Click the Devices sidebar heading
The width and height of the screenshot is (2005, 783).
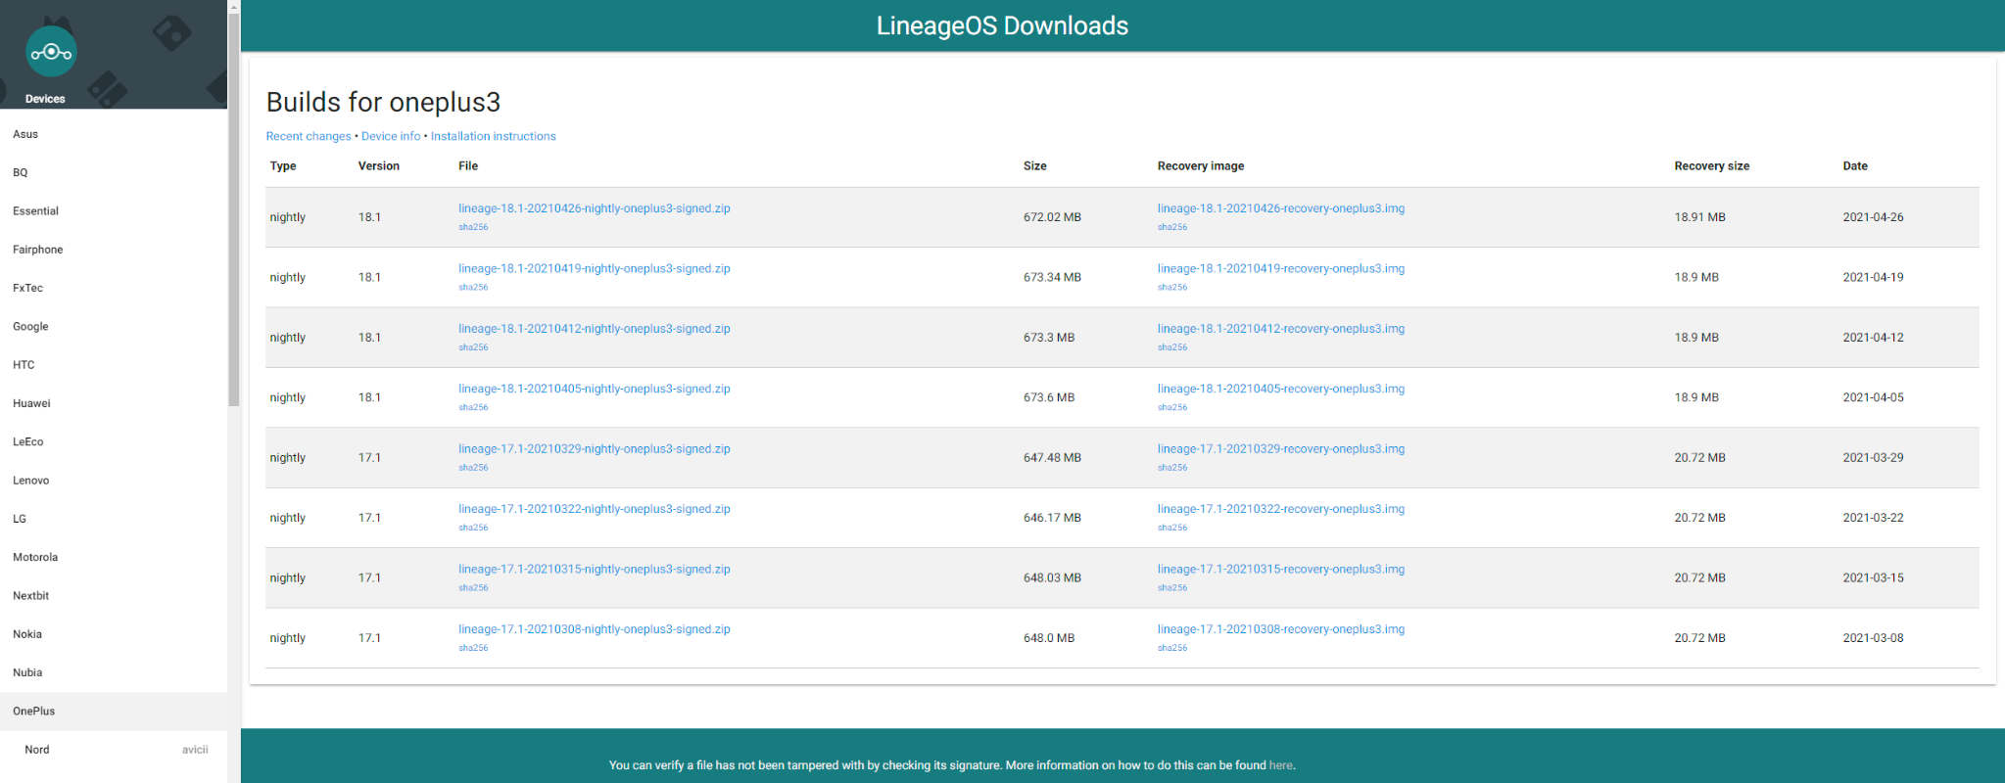pyautogui.click(x=45, y=99)
